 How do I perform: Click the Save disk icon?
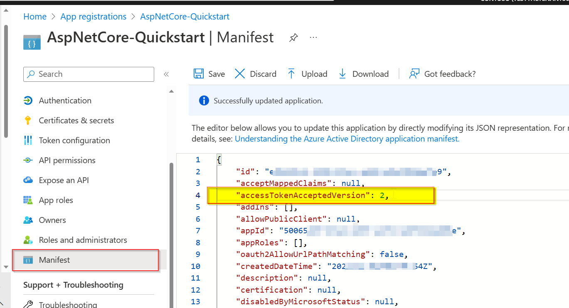click(199, 74)
